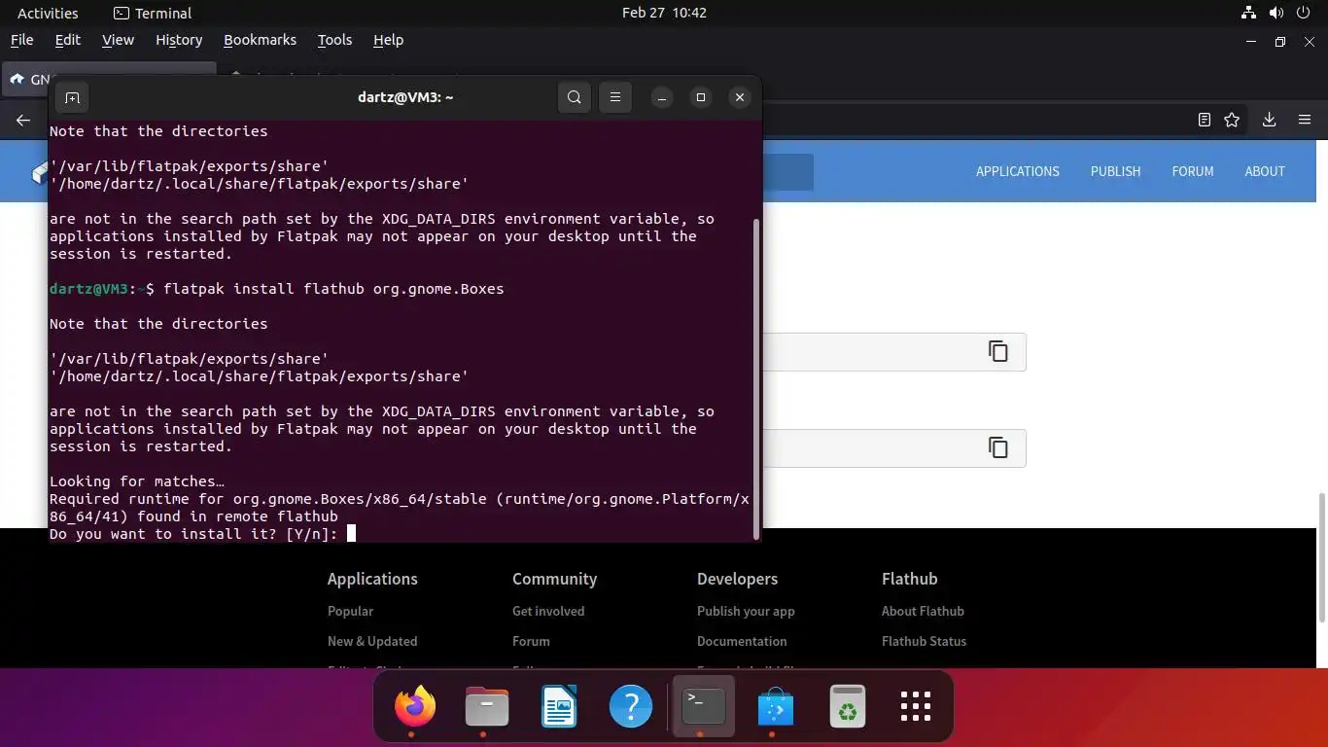Click the network status tray icon
Screen dimensions: 1328x747
[x=1249, y=13]
